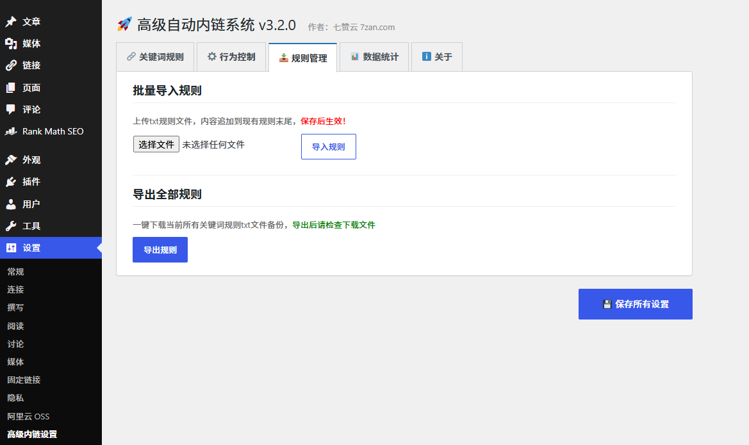Open 阿里云 OSS settings submenu
The width and height of the screenshot is (749, 445).
[x=28, y=416]
